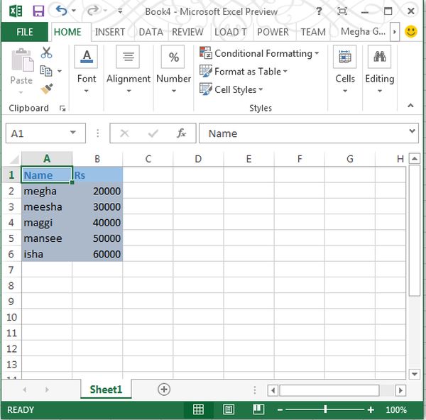Click into the Name Box showing A1
The image size is (426, 420).
pyautogui.click(x=38, y=133)
